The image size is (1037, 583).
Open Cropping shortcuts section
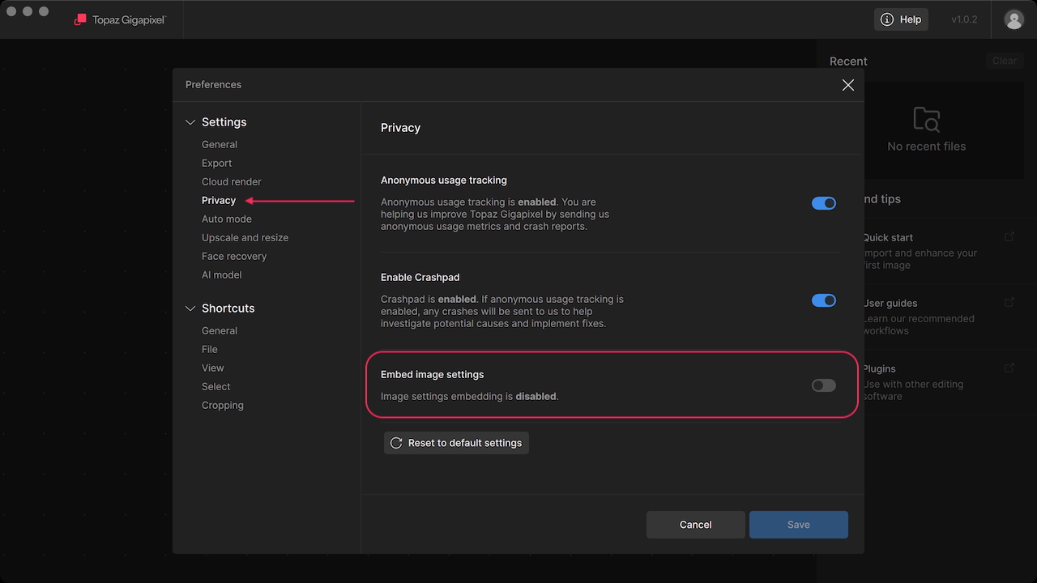coord(222,405)
